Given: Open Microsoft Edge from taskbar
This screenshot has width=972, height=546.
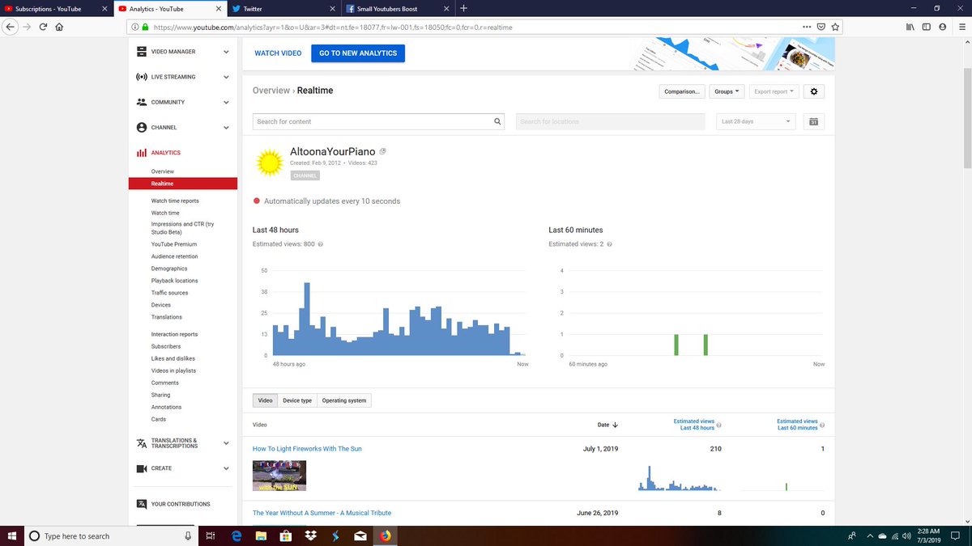Looking at the screenshot, I should (237, 535).
